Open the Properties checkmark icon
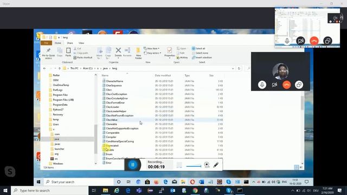 [x=170, y=50]
